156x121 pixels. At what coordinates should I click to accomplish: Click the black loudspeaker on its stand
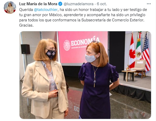point(26,49)
